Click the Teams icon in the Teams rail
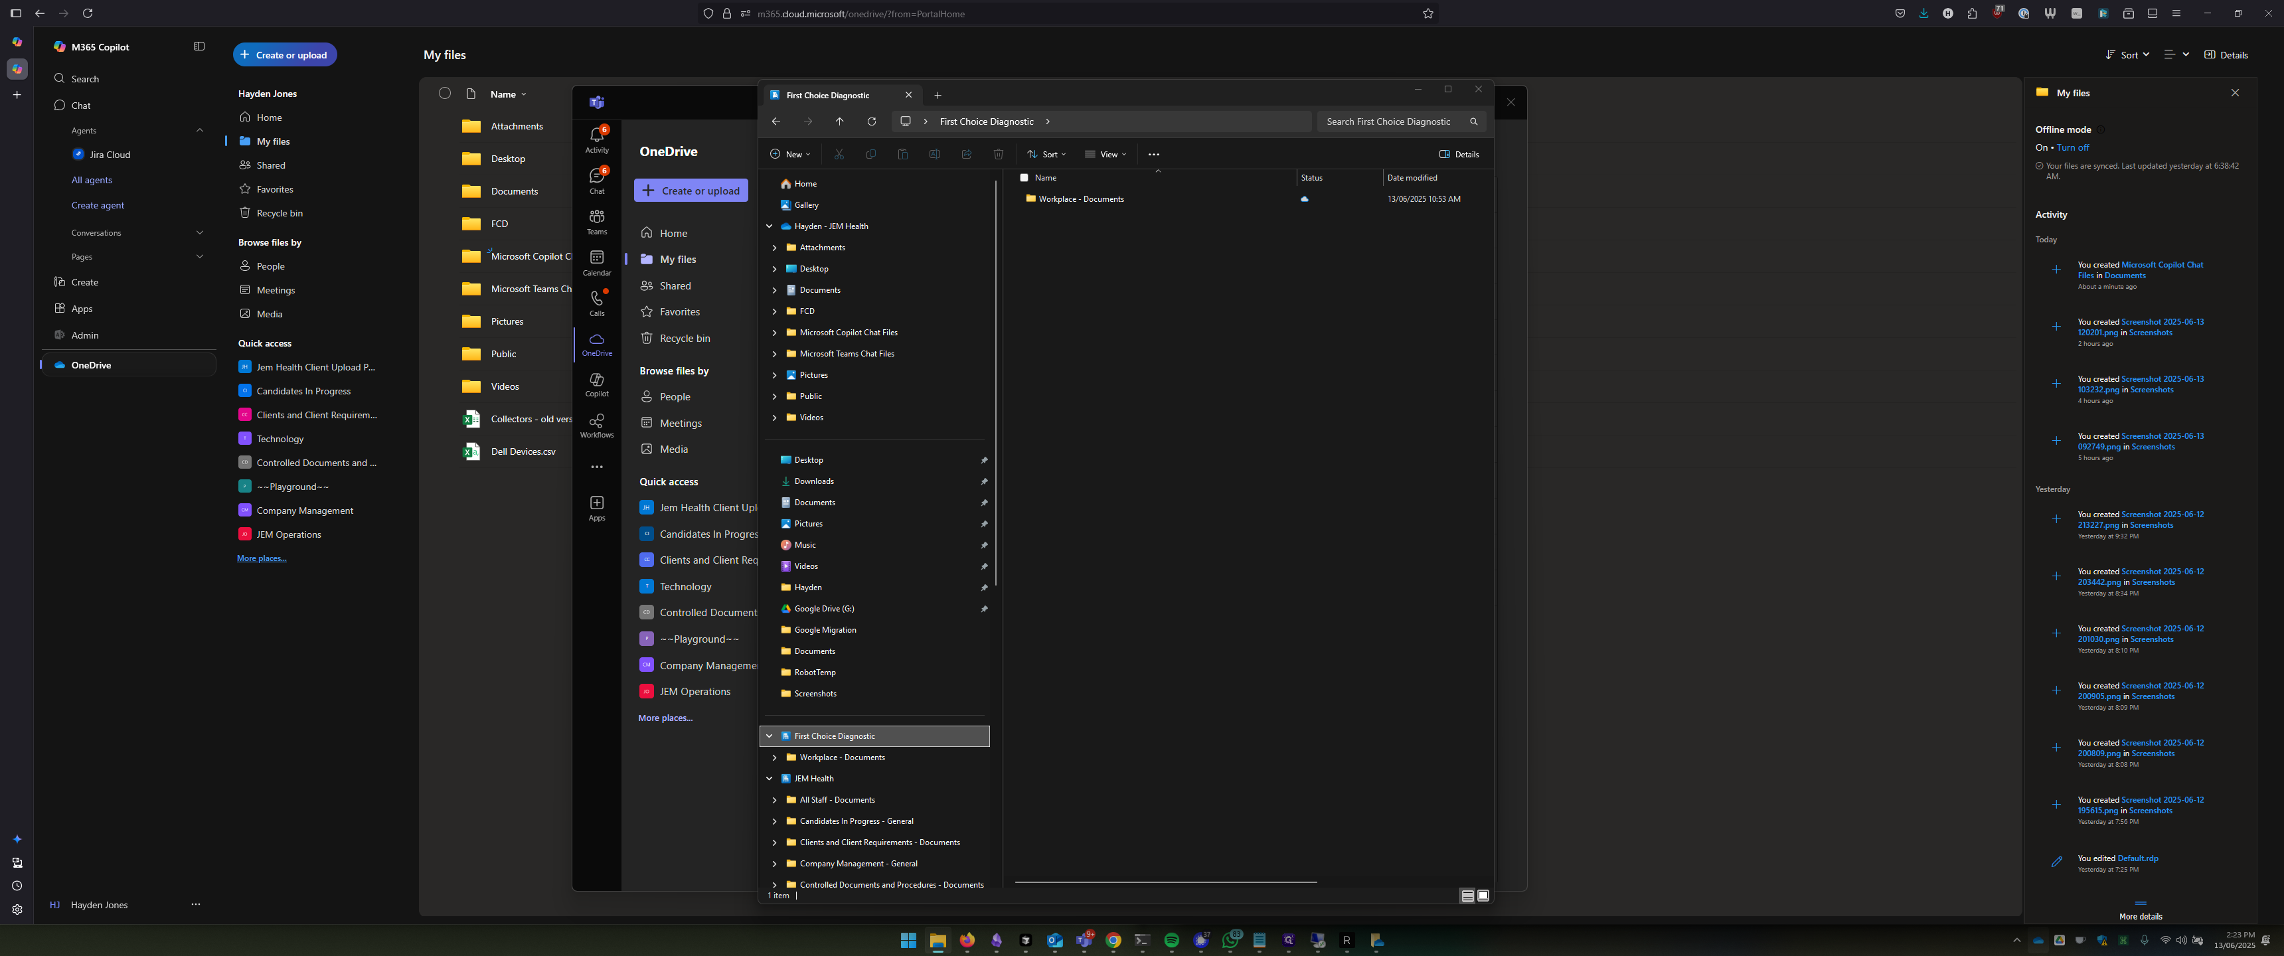This screenshot has width=2284, height=956. coord(597,102)
